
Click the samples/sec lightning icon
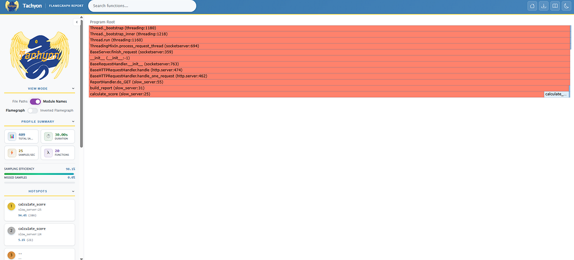point(12,153)
